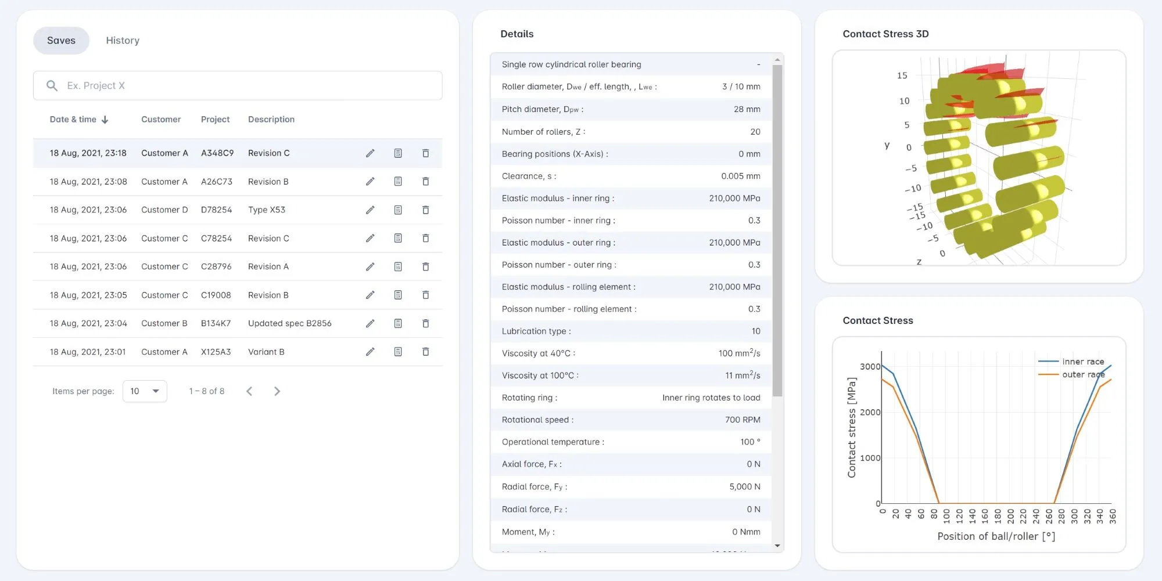Go to previous page of saves
The width and height of the screenshot is (1162, 581).
tap(249, 391)
